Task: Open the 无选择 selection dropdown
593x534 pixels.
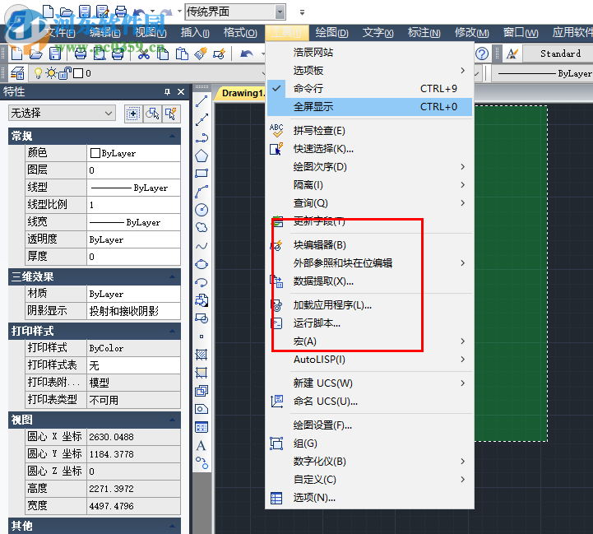Action: click(x=63, y=114)
